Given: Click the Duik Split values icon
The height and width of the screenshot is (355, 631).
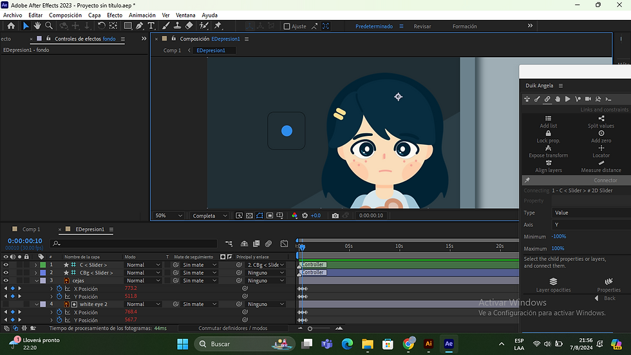Looking at the screenshot, I should tap(601, 119).
